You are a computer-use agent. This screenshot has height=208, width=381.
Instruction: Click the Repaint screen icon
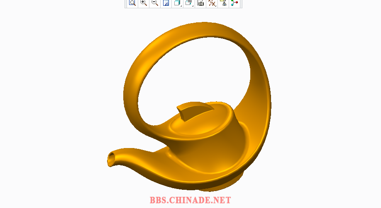click(166, 3)
